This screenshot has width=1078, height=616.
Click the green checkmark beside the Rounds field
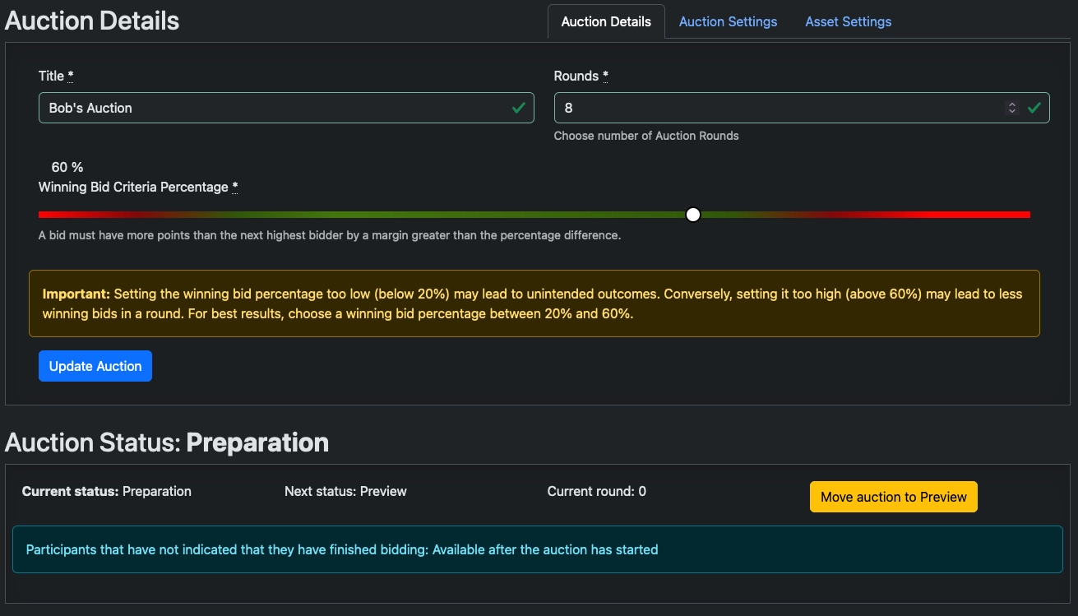[1035, 107]
